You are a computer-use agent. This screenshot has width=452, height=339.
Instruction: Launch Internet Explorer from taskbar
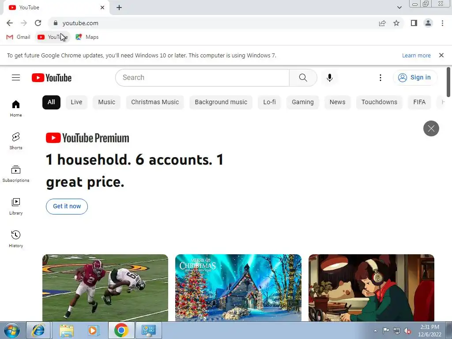pos(38,330)
